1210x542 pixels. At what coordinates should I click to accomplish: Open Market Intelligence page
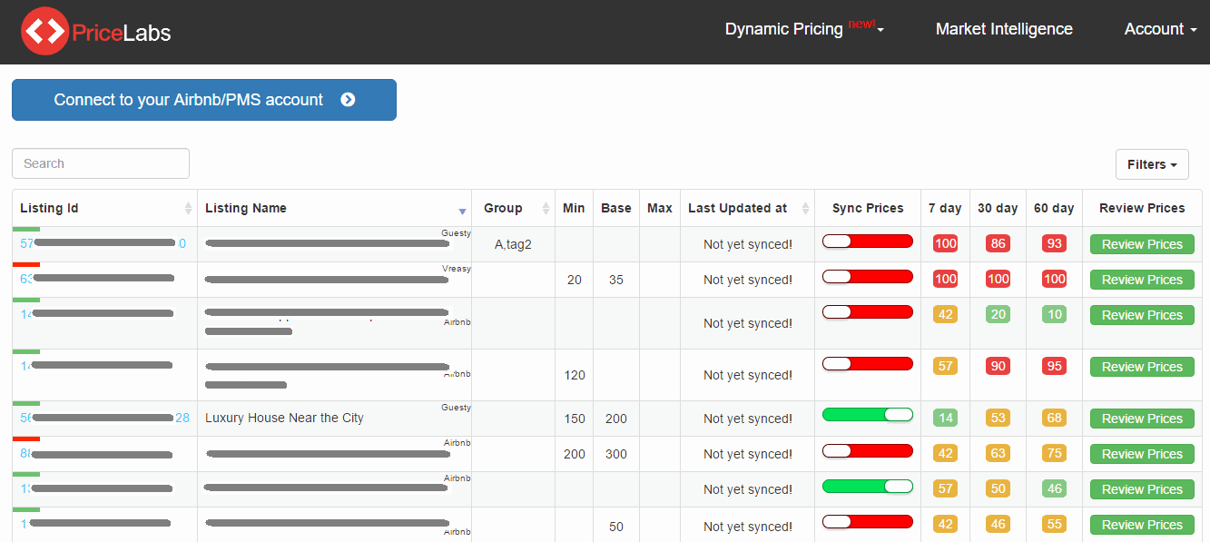(1004, 29)
